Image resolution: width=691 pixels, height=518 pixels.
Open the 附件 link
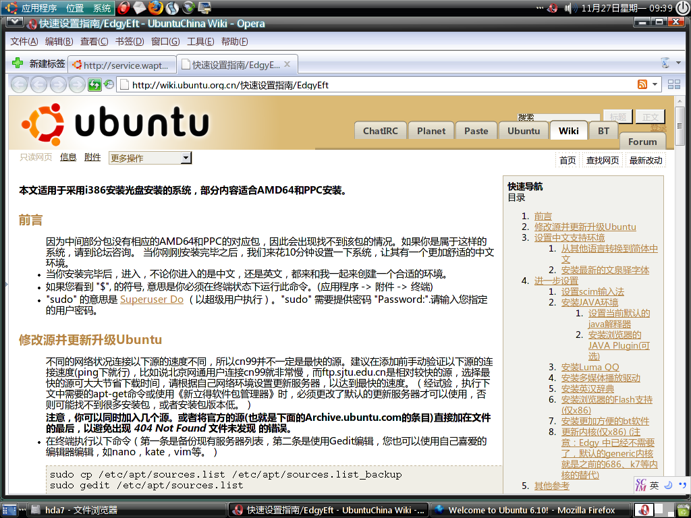pos(92,157)
